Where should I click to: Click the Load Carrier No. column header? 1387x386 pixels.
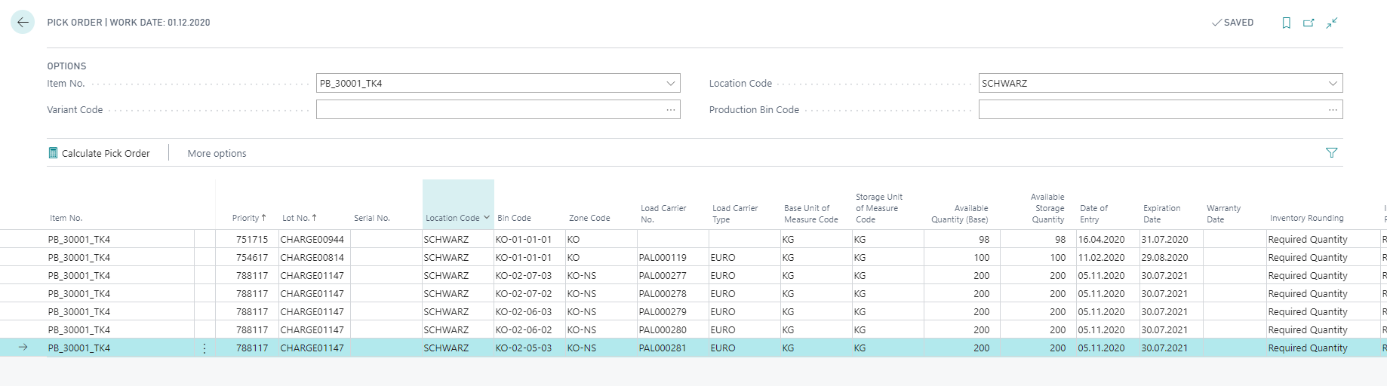[x=663, y=213]
